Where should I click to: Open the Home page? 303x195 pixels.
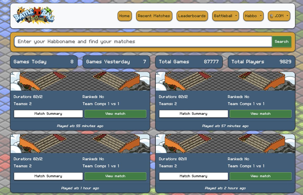click(124, 16)
